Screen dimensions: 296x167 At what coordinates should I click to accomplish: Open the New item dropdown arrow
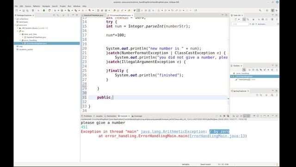tap(20, 11)
